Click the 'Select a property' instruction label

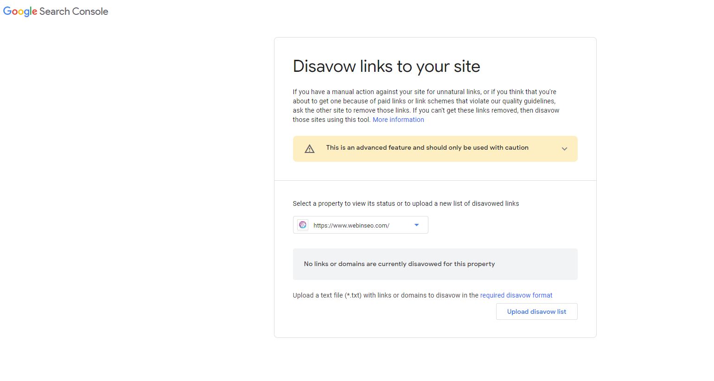pyautogui.click(x=406, y=203)
